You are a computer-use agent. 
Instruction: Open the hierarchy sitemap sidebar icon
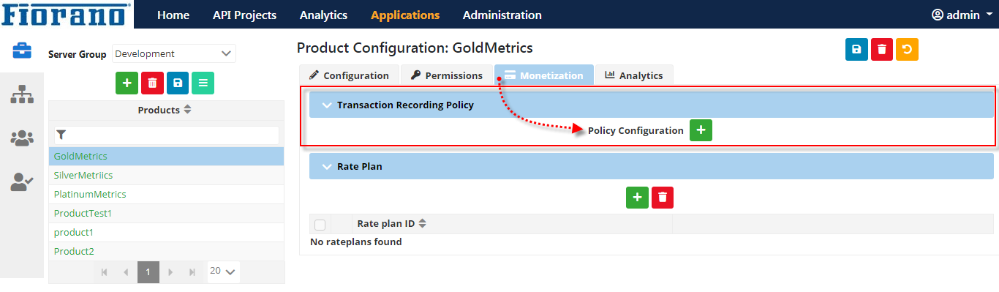(x=22, y=94)
